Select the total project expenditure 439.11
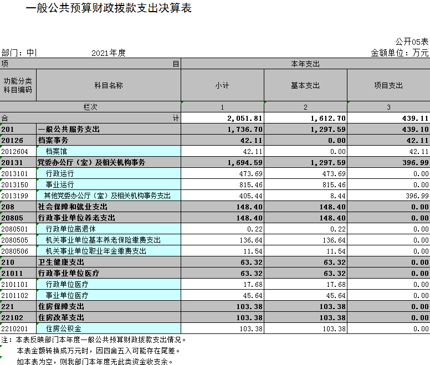Image resolution: width=430 pixels, height=365 pixels. coord(415,119)
